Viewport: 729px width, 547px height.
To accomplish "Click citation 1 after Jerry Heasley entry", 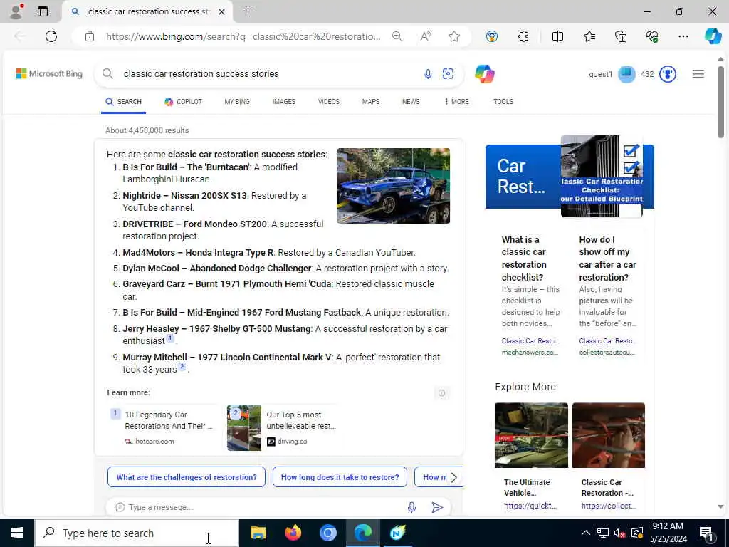I will pos(170,338).
